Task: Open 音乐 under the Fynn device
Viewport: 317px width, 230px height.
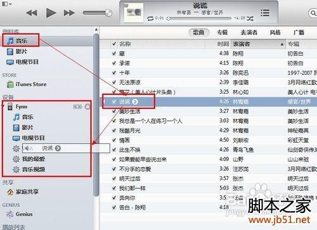Action: click(23, 117)
